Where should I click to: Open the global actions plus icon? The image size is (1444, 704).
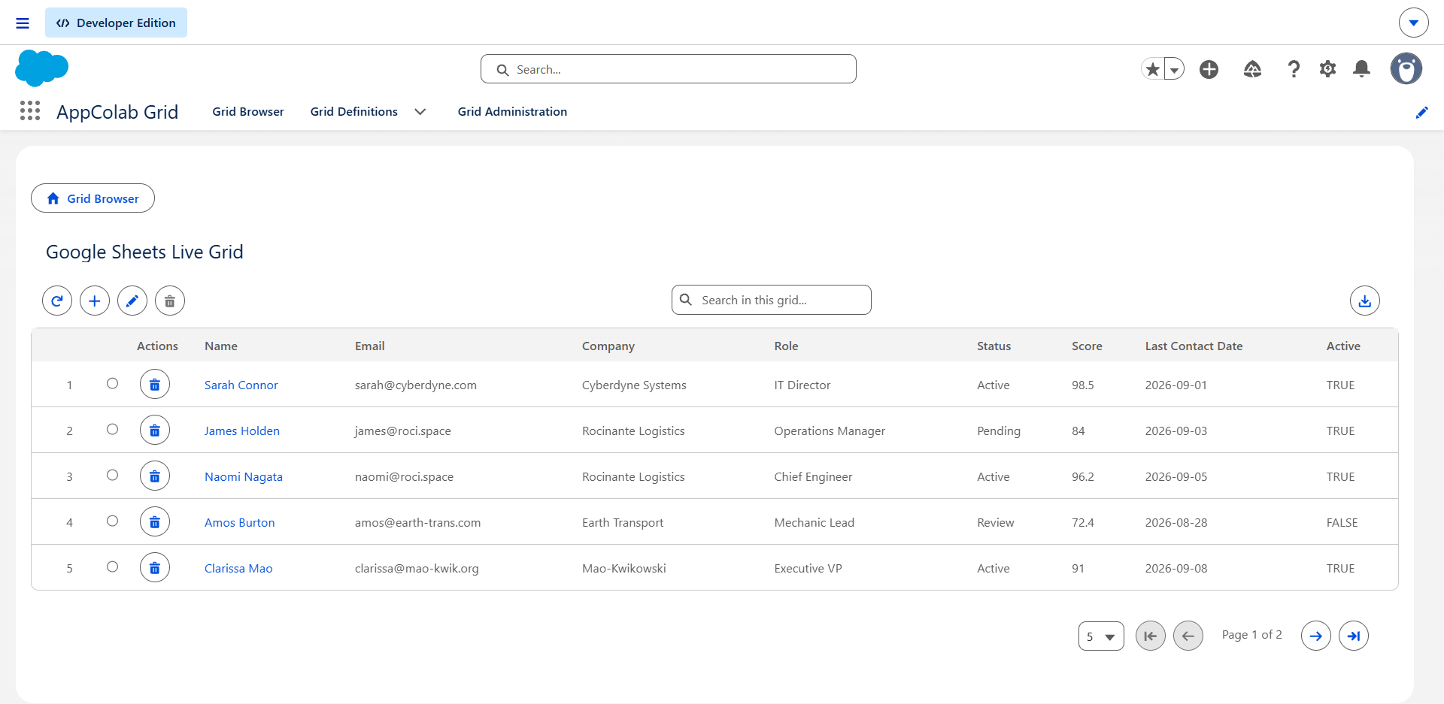[x=1209, y=69]
